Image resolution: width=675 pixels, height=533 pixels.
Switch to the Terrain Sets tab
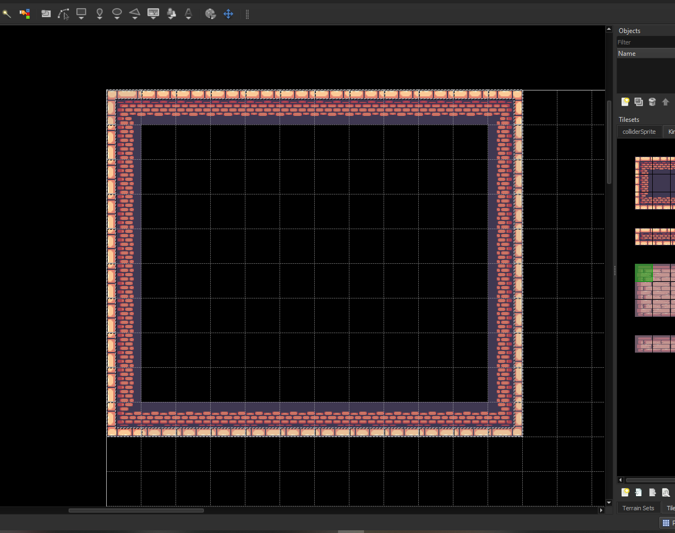click(638, 508)
